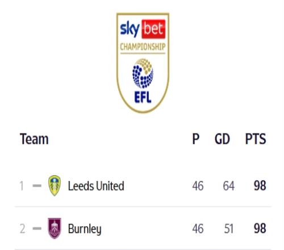Viewport: 284px width, 250px height.
Task: Click Leeds United's goal difference 64
Action: (229, 186)
